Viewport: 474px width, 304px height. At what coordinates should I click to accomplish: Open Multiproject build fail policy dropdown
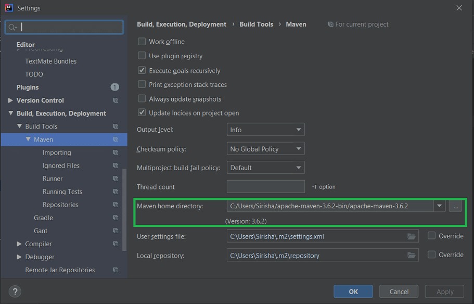click(x=266, y=168)
